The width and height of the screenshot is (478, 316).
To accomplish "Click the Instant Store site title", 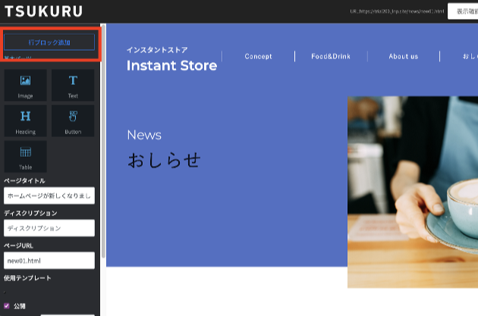I will [x=171, y=66].
